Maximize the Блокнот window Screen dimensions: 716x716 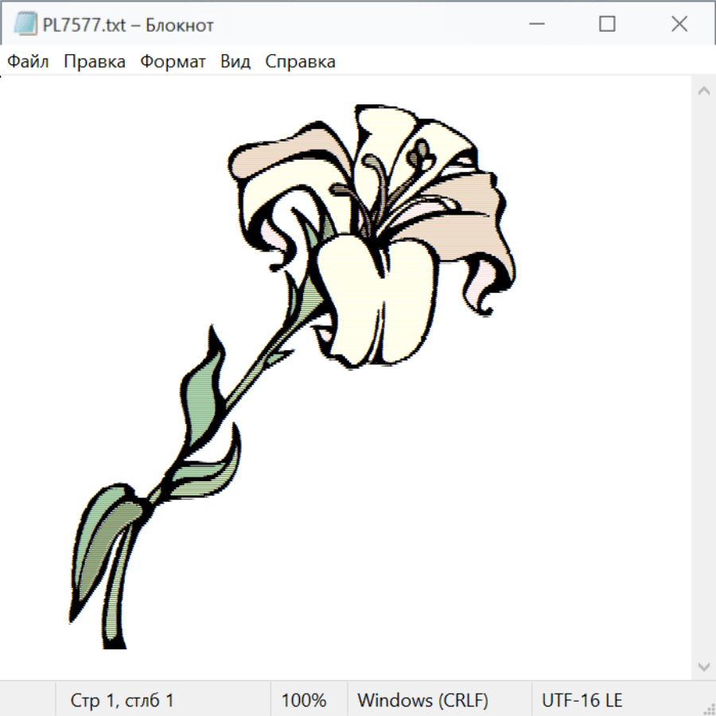[607, 25]
